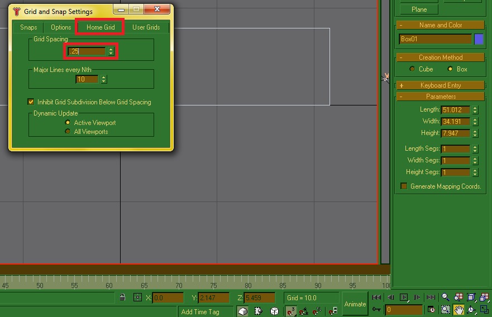The image size is (492, 317).
Task: Toggle the Angle Snap icon
Action: click(x=304, y=311)
